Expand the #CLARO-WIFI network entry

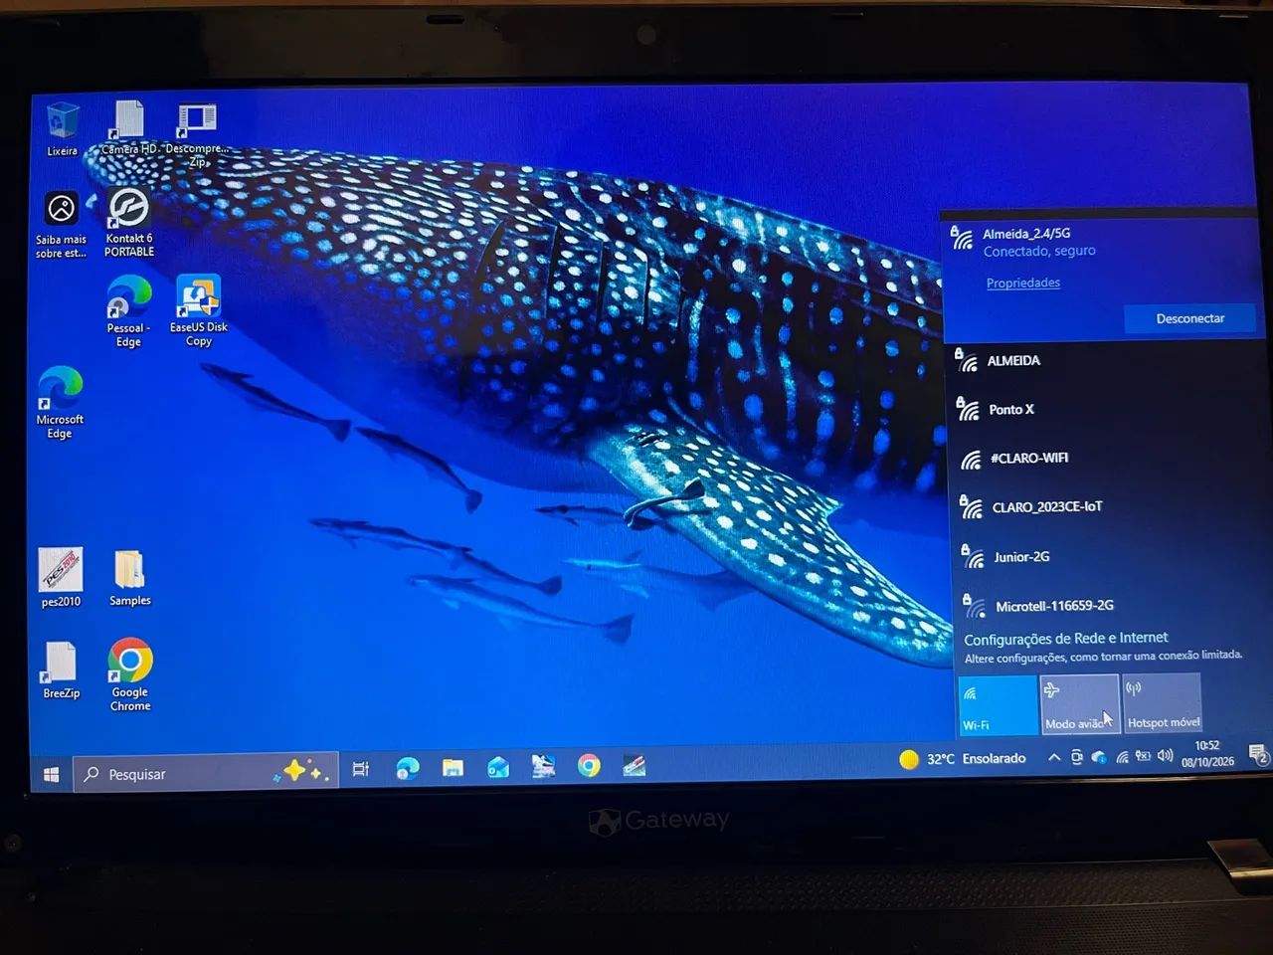click(x=1104, y=458)
